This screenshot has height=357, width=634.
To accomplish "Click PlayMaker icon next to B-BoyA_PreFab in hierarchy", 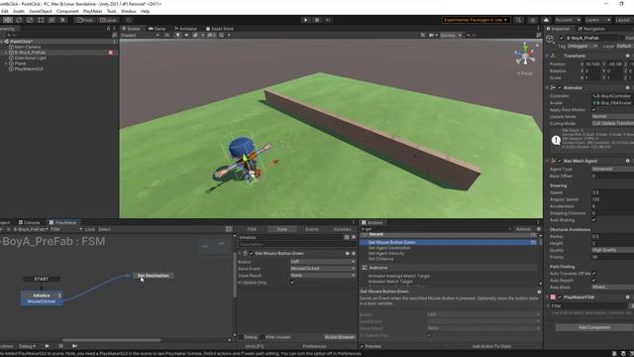I will coord(110,53).
